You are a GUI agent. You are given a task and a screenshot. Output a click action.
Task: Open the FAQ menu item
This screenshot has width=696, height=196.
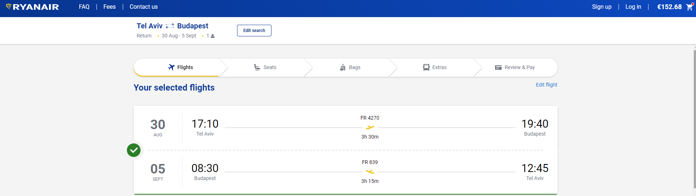point(84,7)
